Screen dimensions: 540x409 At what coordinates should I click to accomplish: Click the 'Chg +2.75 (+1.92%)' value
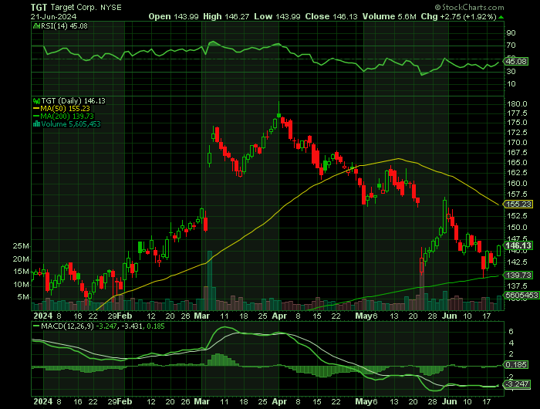[x=459, y=16]
